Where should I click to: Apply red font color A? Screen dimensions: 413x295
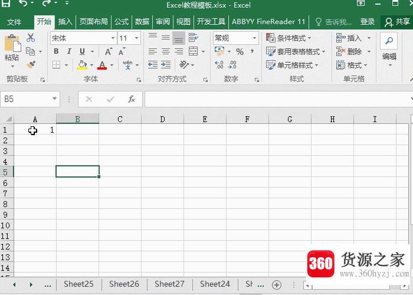(102, 65)
